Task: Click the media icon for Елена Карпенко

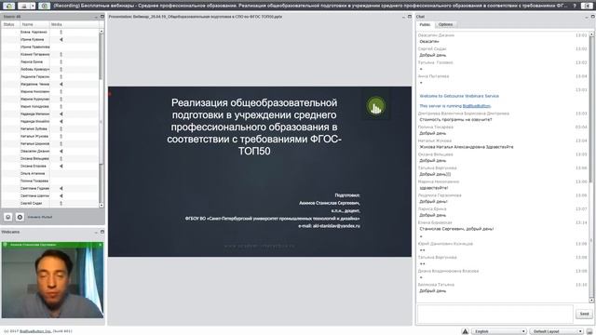Action: [x=61, y=32]
